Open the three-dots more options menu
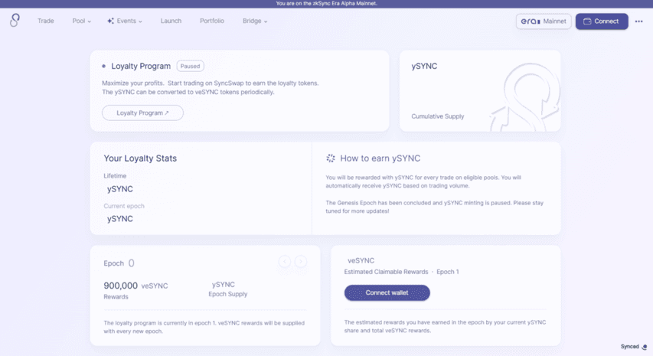Viewport: 653px width, 356px height. tap(639, 21)
